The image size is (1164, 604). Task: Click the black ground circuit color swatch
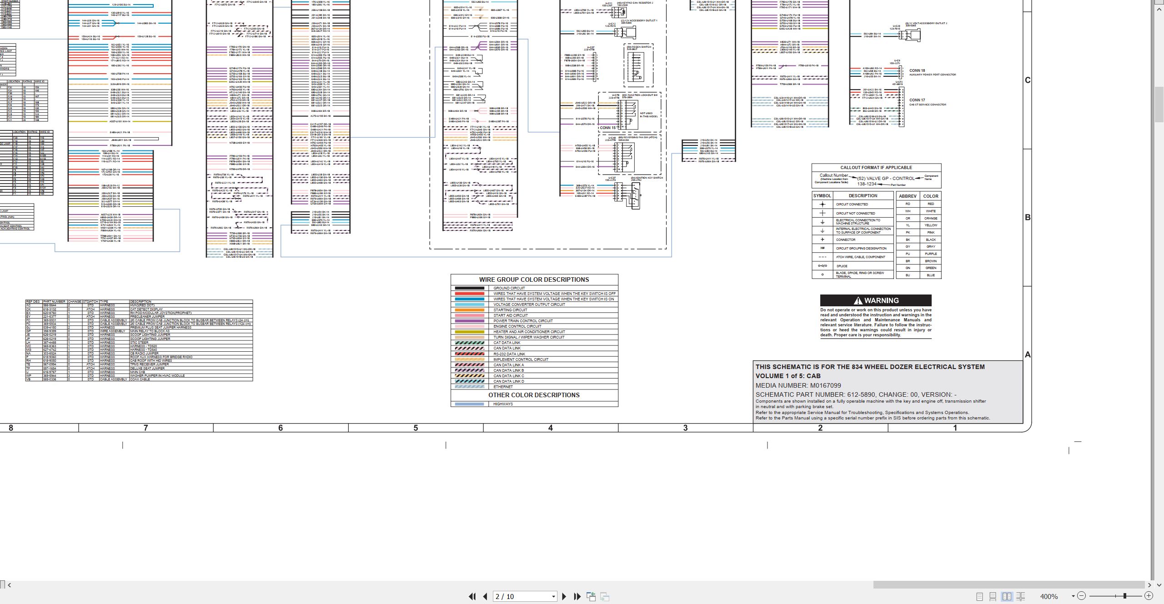469,288
